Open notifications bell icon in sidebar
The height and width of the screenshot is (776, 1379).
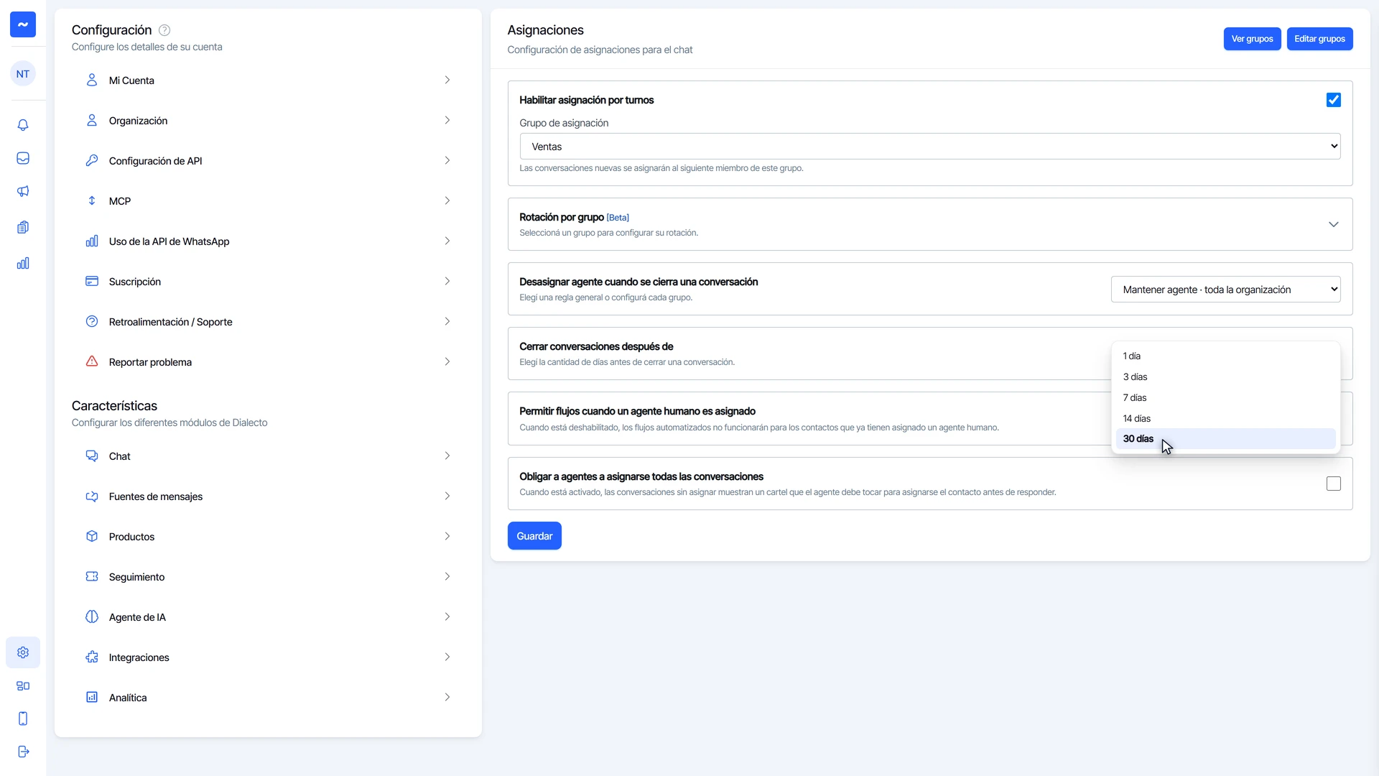click(23, 125)
